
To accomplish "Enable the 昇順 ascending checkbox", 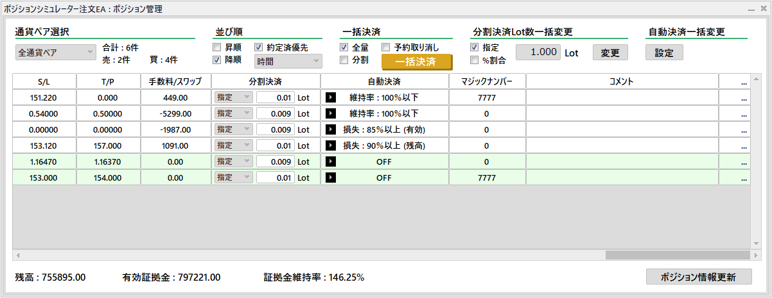I will tap(217, 47).
